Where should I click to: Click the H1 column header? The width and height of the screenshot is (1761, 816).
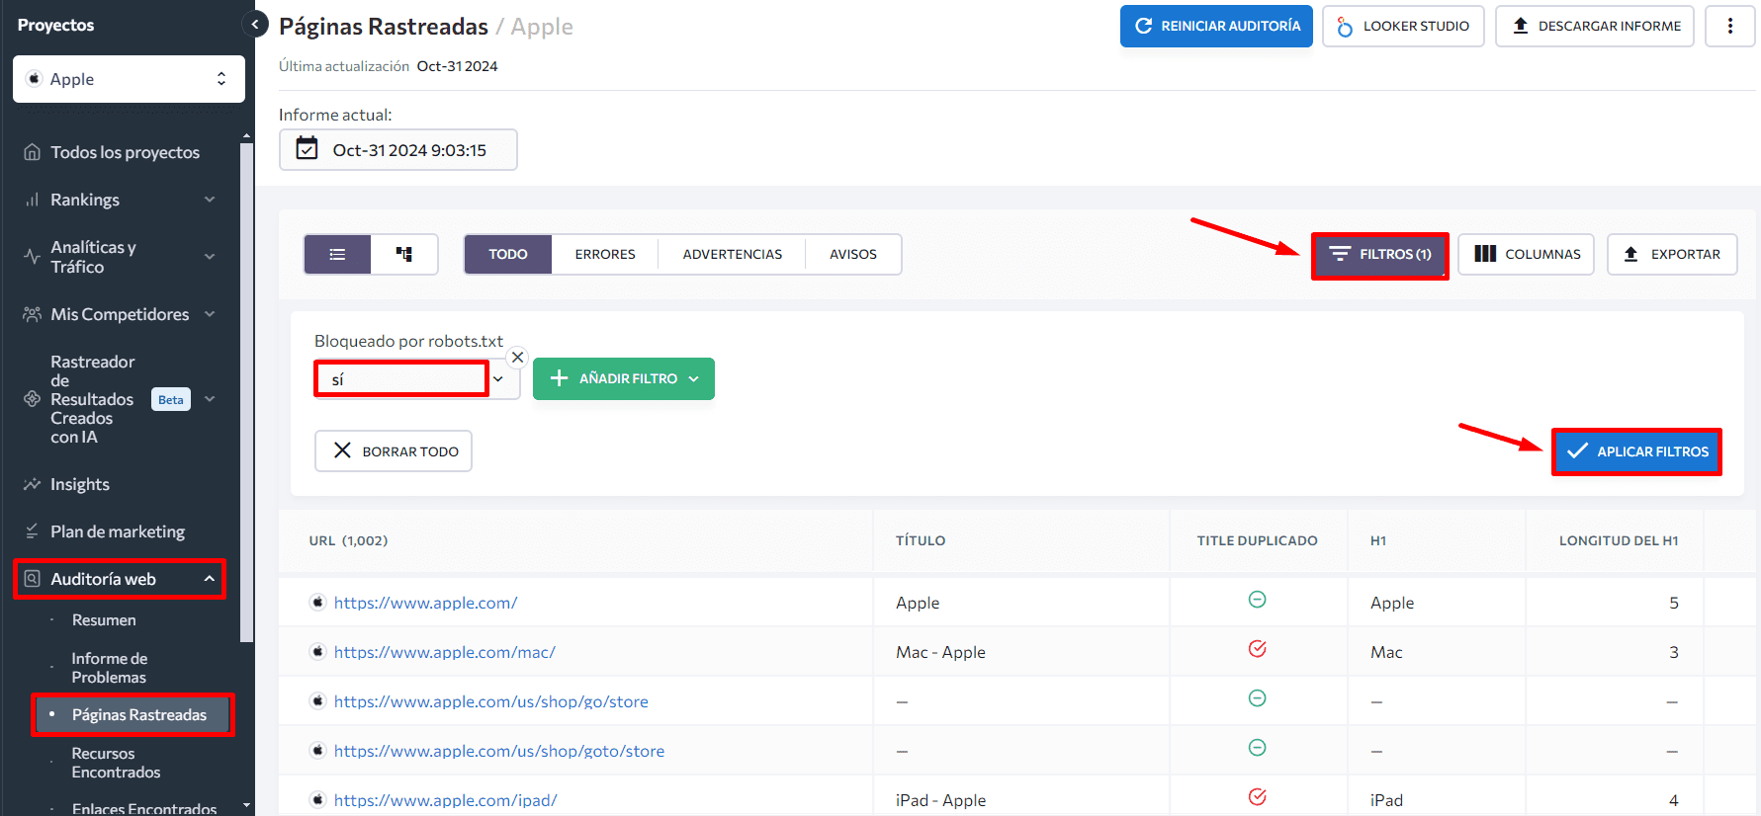click(1378, 540)
